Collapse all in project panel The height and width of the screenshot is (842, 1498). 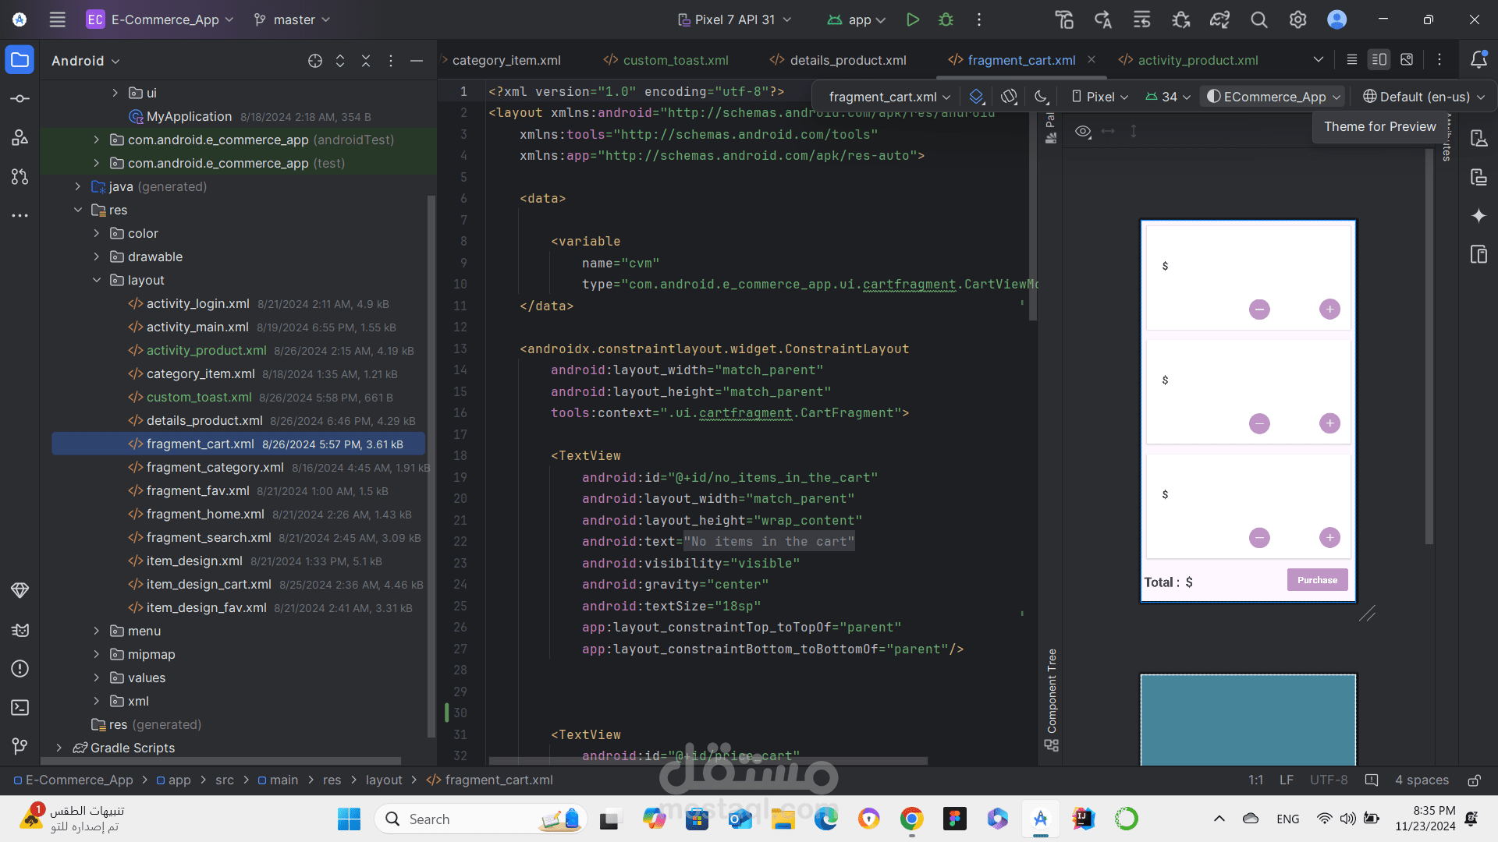pos(366,61)
